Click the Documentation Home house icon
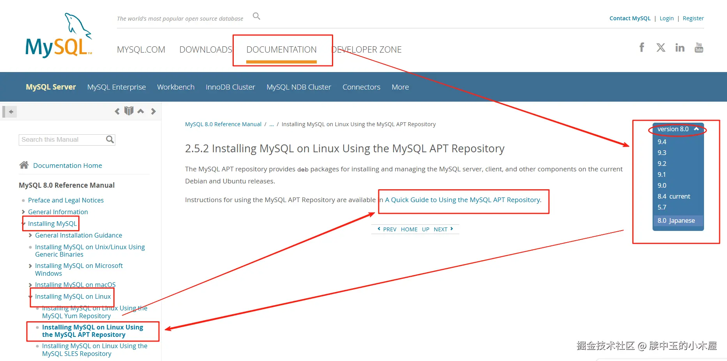727x361 pixels. (x=24, y=165)
